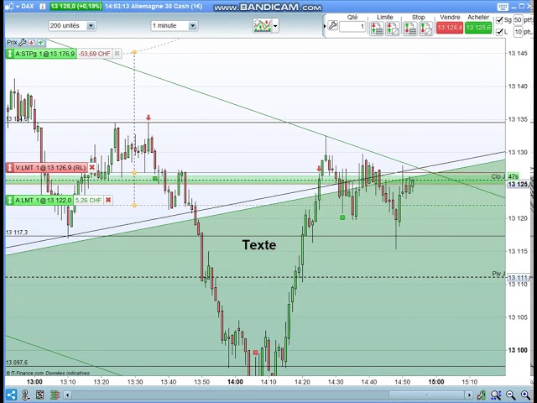Click the 13 117,3 level label
This screenshot has width=537, height=403.
17,233
